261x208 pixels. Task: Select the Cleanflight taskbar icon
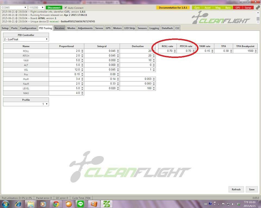point(106,204)
